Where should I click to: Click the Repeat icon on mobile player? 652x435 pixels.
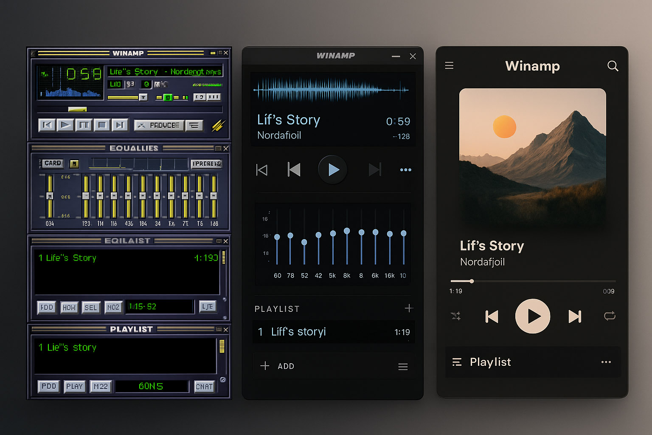pos(610,316)
